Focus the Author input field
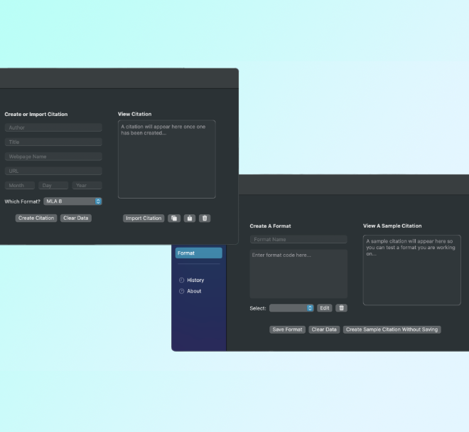469x432 pixels. (53, 128)
